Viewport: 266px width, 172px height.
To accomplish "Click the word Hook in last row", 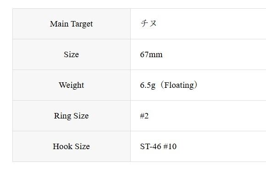I will 62,146.
